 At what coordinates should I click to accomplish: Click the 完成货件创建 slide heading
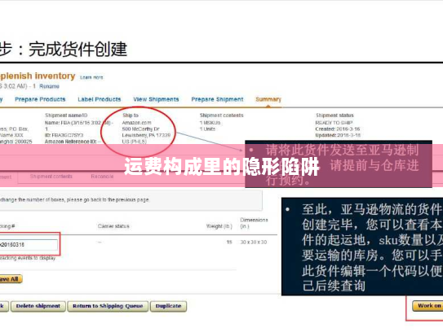point(78,49)
